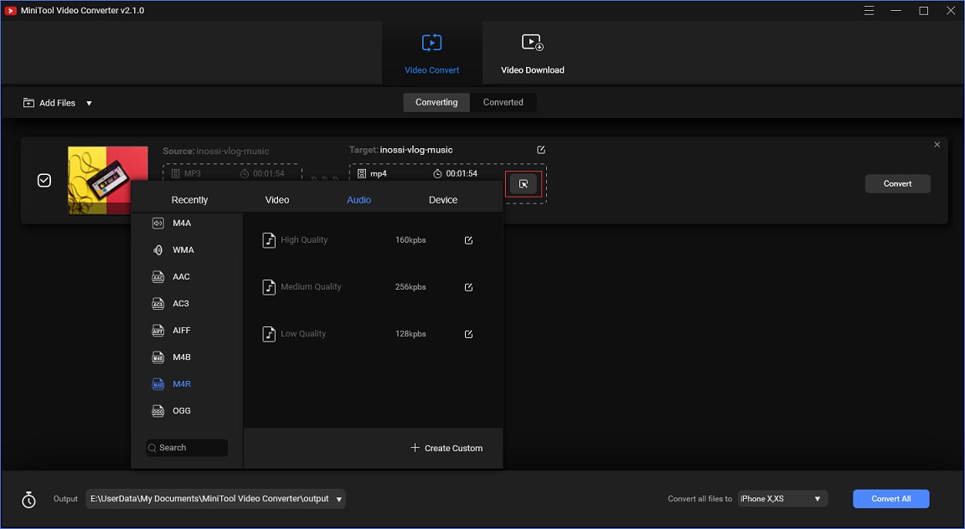Click the format Search input field
Screen dimensions: 965x529
pos(187,448)
